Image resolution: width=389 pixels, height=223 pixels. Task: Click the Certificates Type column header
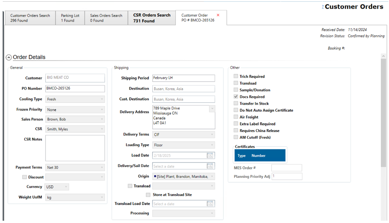pos(242,155)
